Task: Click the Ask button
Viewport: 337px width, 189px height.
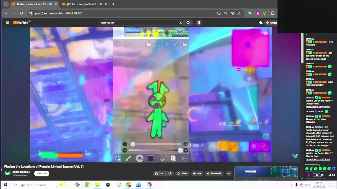Action: pos(197,173)
